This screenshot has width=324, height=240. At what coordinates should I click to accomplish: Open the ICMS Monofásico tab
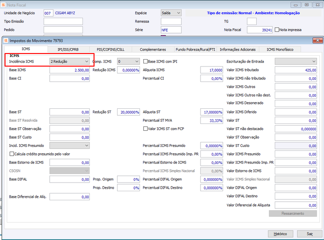tap(280, 50)
